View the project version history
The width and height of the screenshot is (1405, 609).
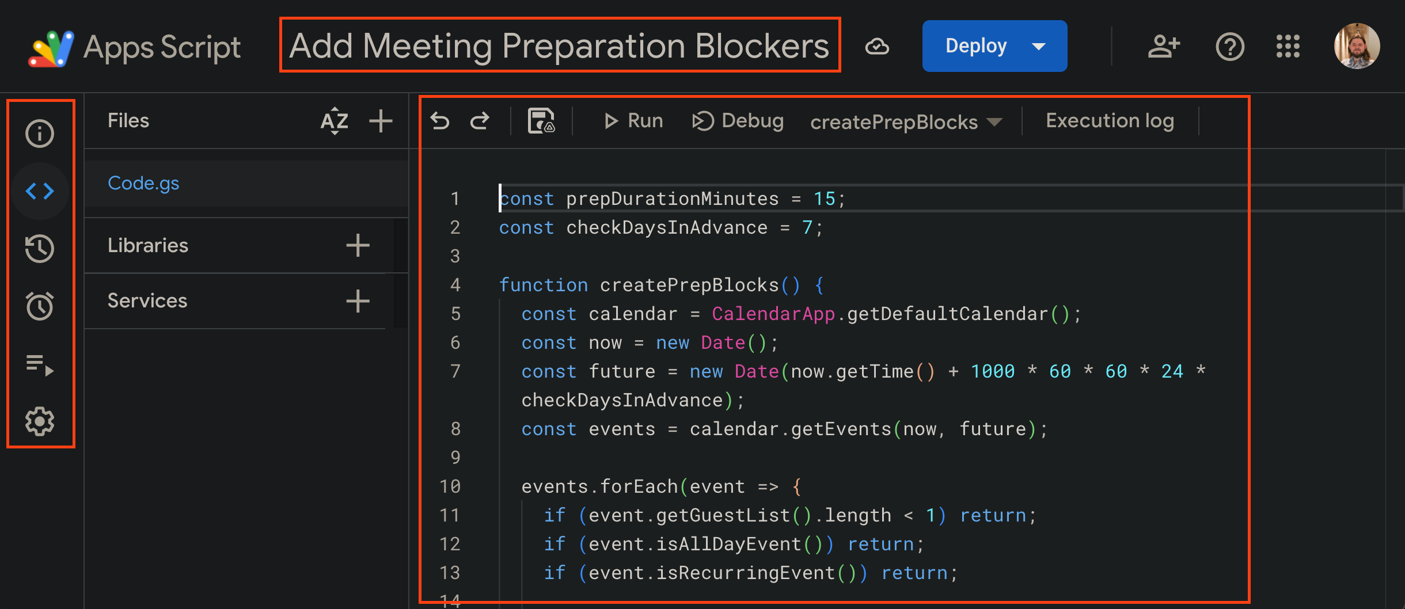[x=39, y=249]
